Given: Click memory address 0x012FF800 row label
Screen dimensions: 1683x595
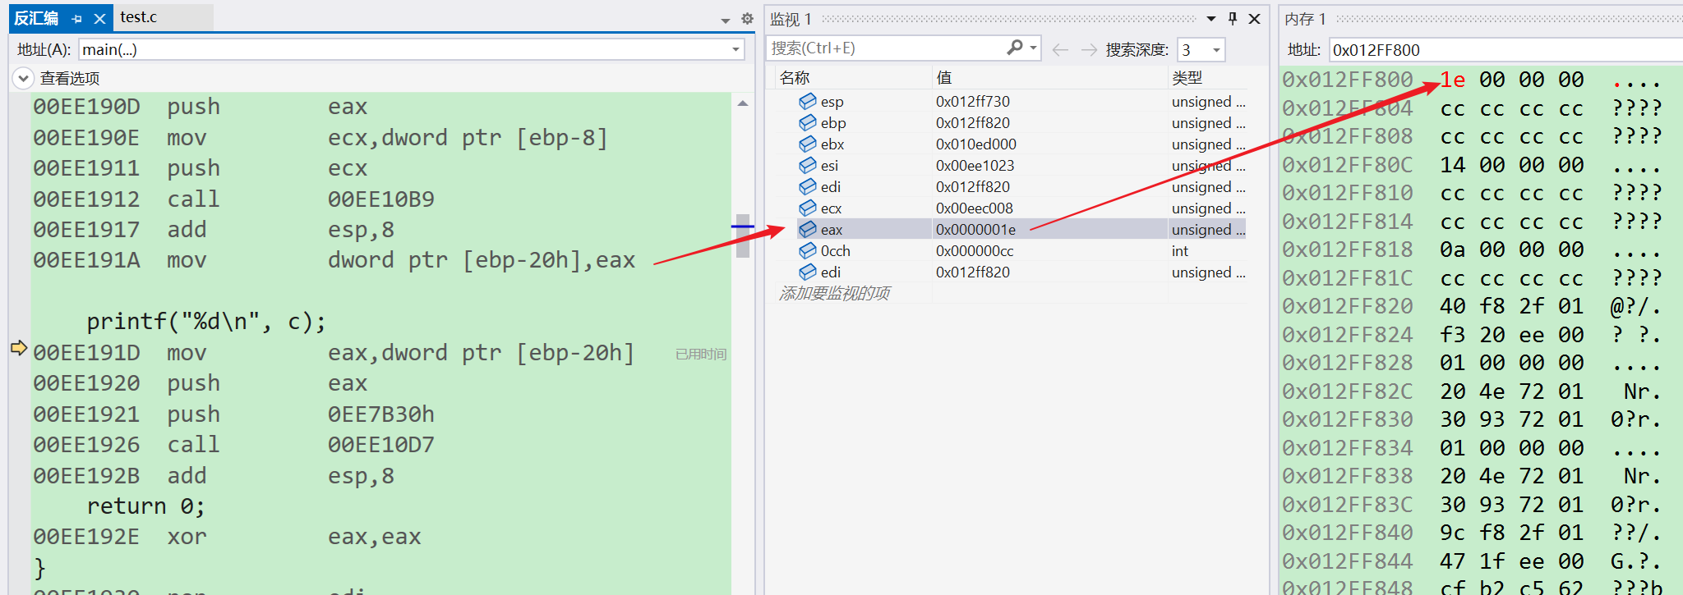Looking at the screenshot, I should point(1348,80).
